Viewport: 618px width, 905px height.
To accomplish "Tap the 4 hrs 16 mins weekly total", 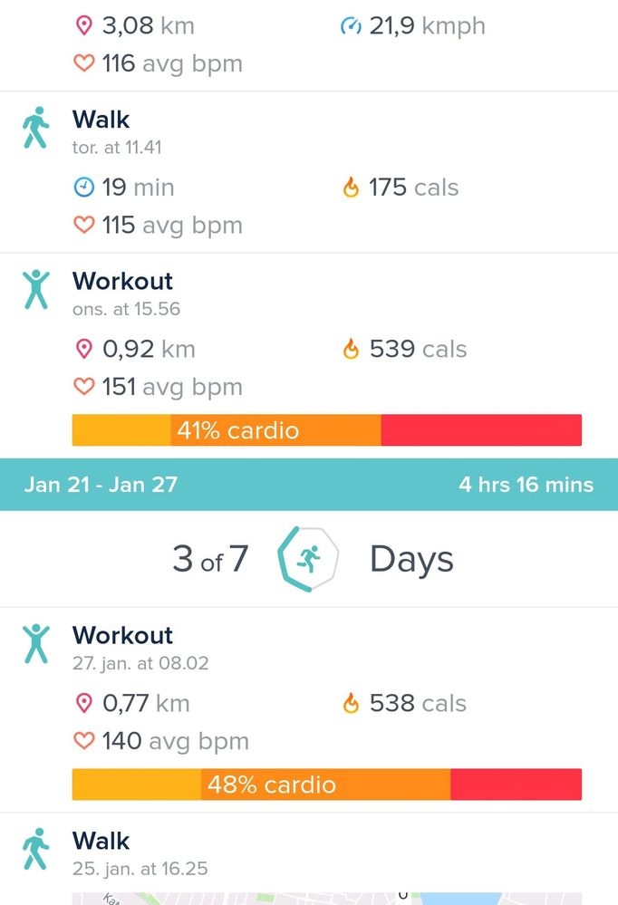I will pyautogui.click(x=526, y=485).
